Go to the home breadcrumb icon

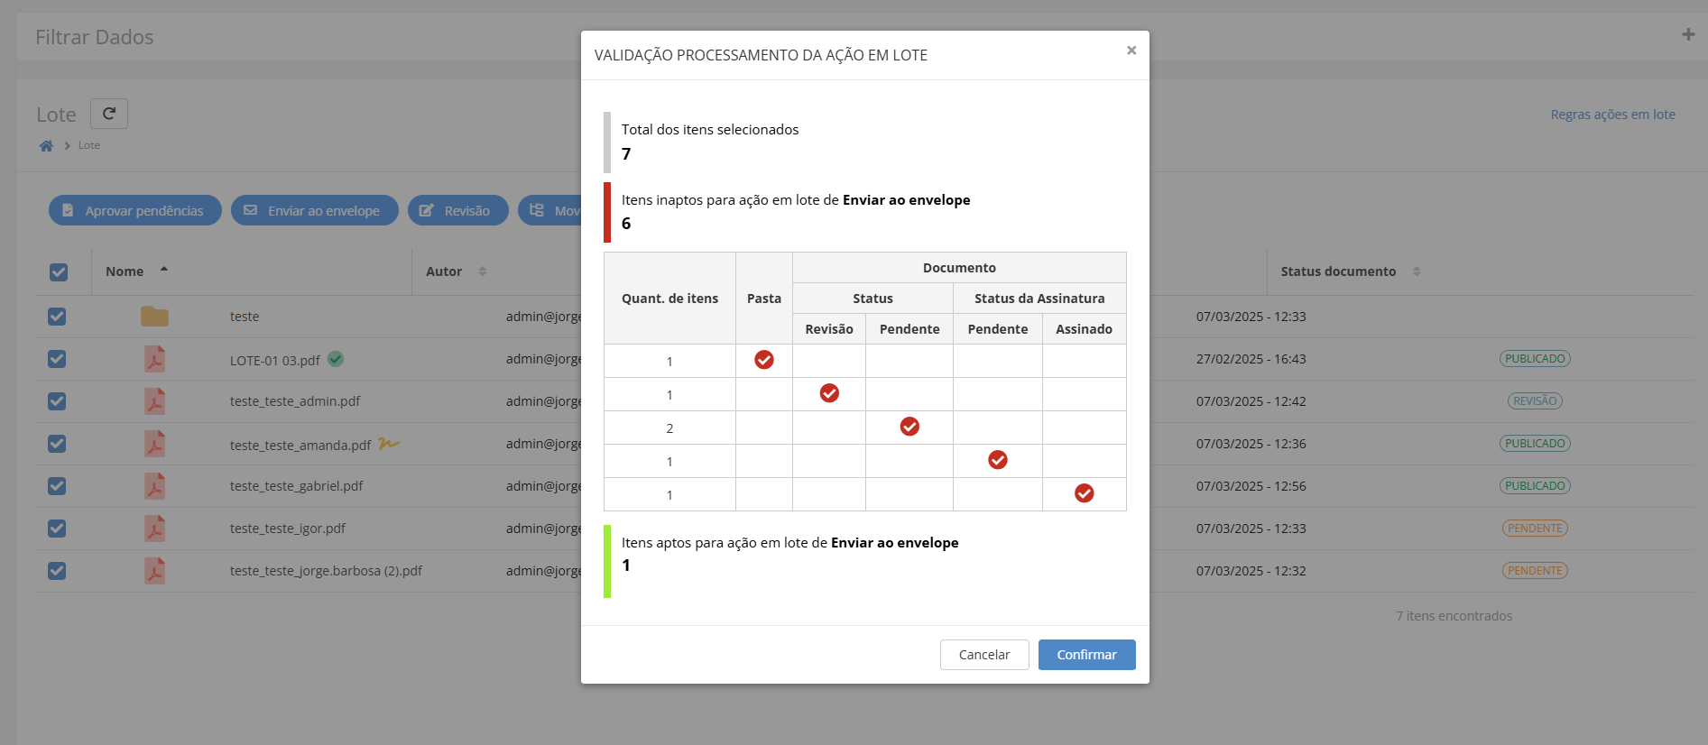coord(46,146)
